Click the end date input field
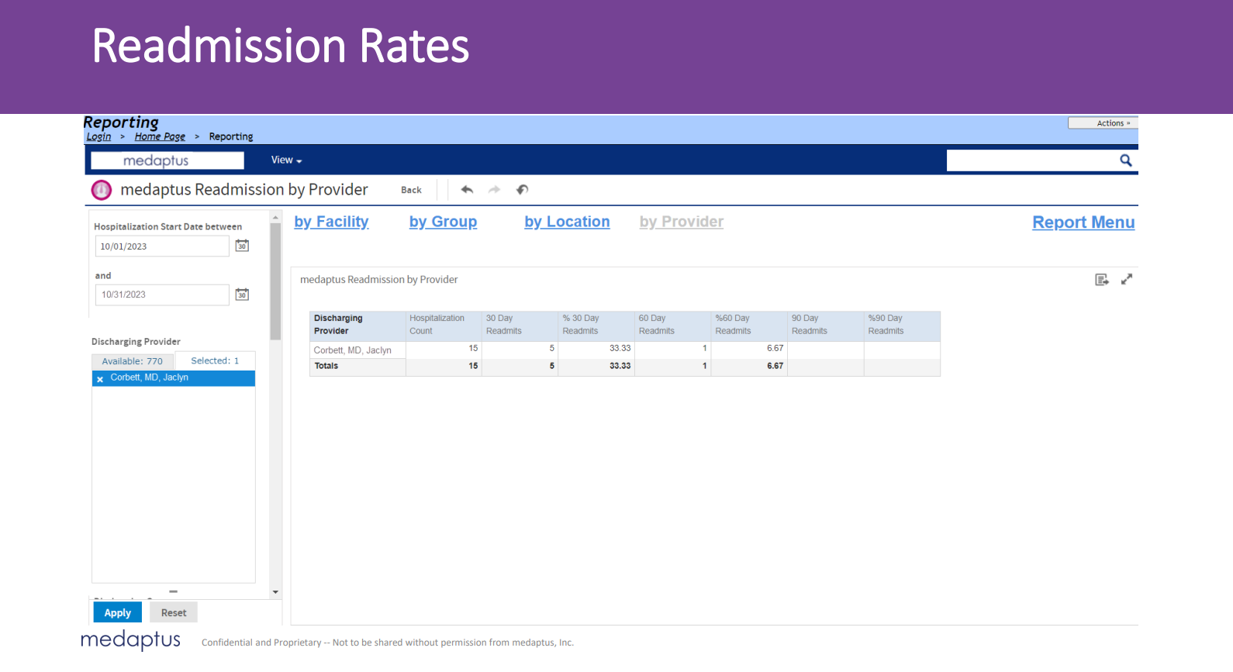Viewport: 1233px width, 672px height. [162, 295]
